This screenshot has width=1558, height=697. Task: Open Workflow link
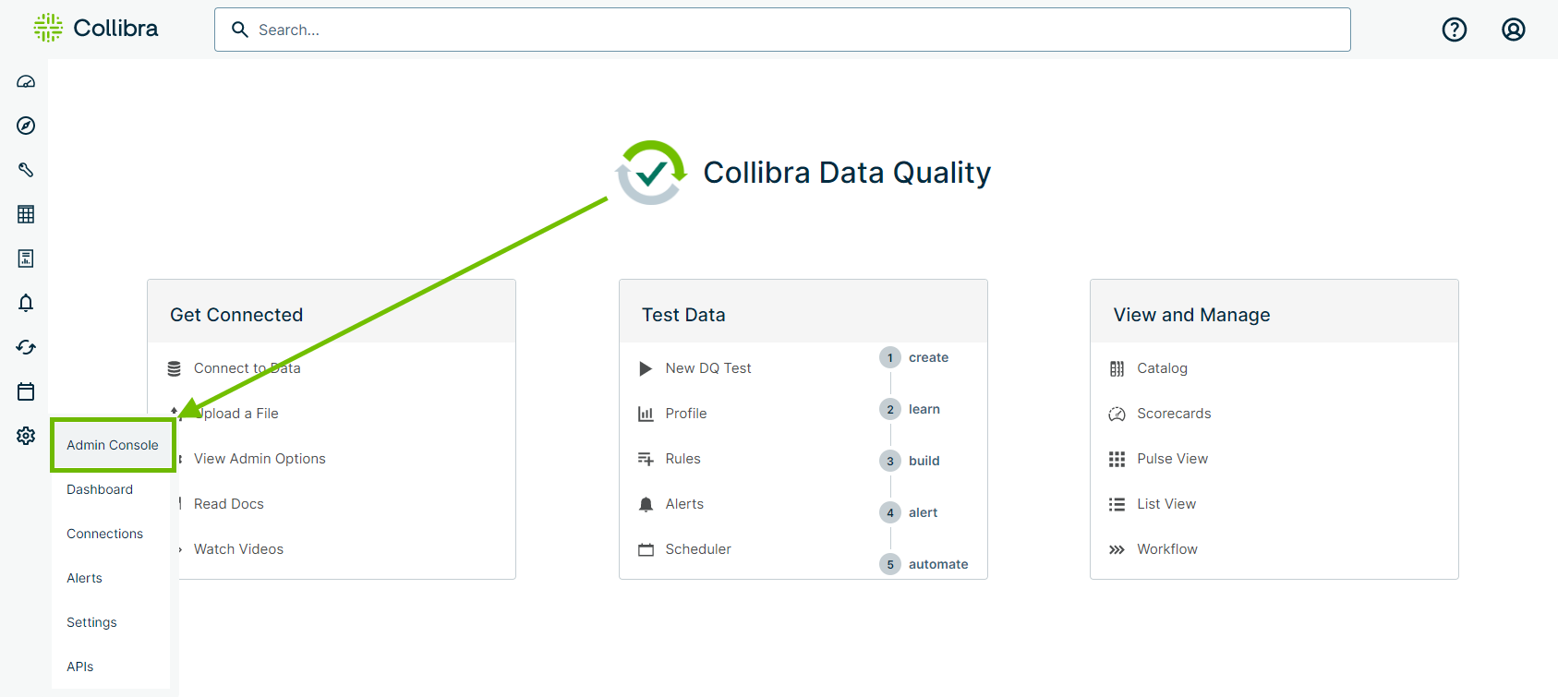1167,549
